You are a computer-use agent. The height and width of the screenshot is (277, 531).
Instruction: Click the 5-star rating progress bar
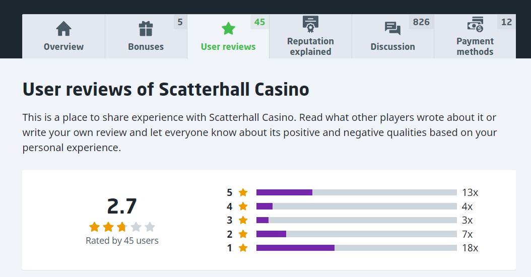click(356, 192)
